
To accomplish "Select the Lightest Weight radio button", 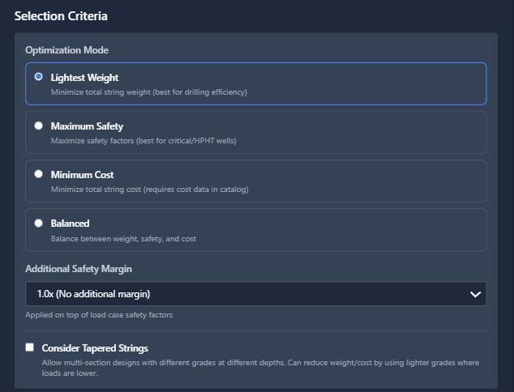I will tap(38, 77).
